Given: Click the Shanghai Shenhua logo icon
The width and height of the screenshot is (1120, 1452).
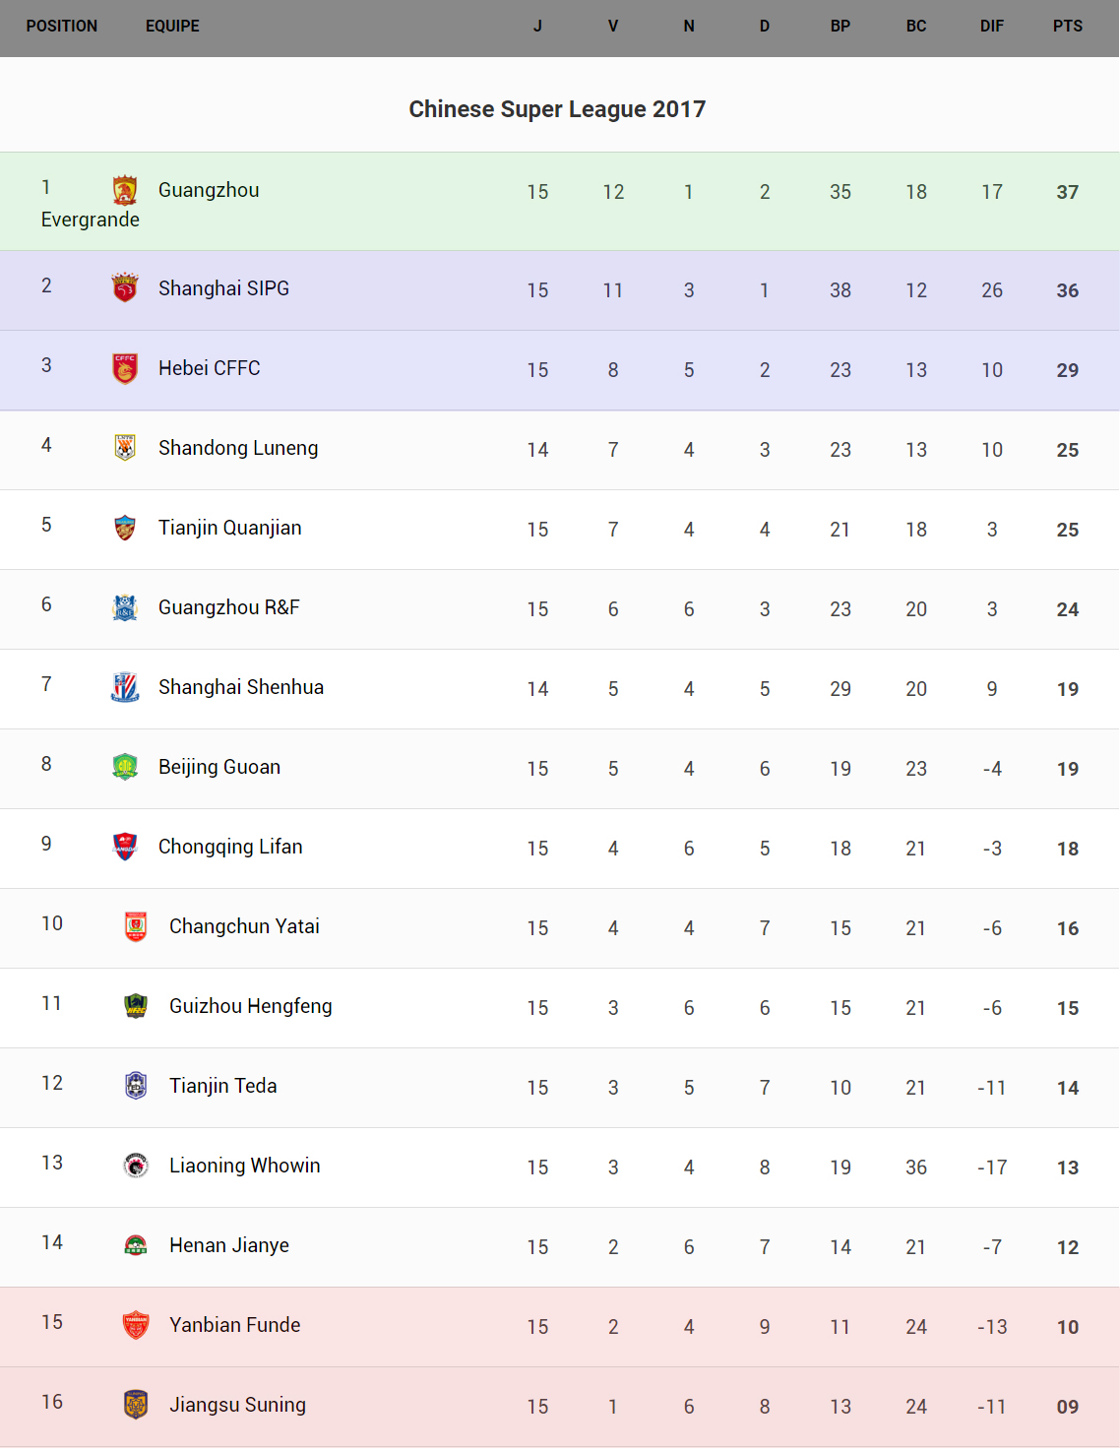Looking at the screenshot, I should click(125, 687).
